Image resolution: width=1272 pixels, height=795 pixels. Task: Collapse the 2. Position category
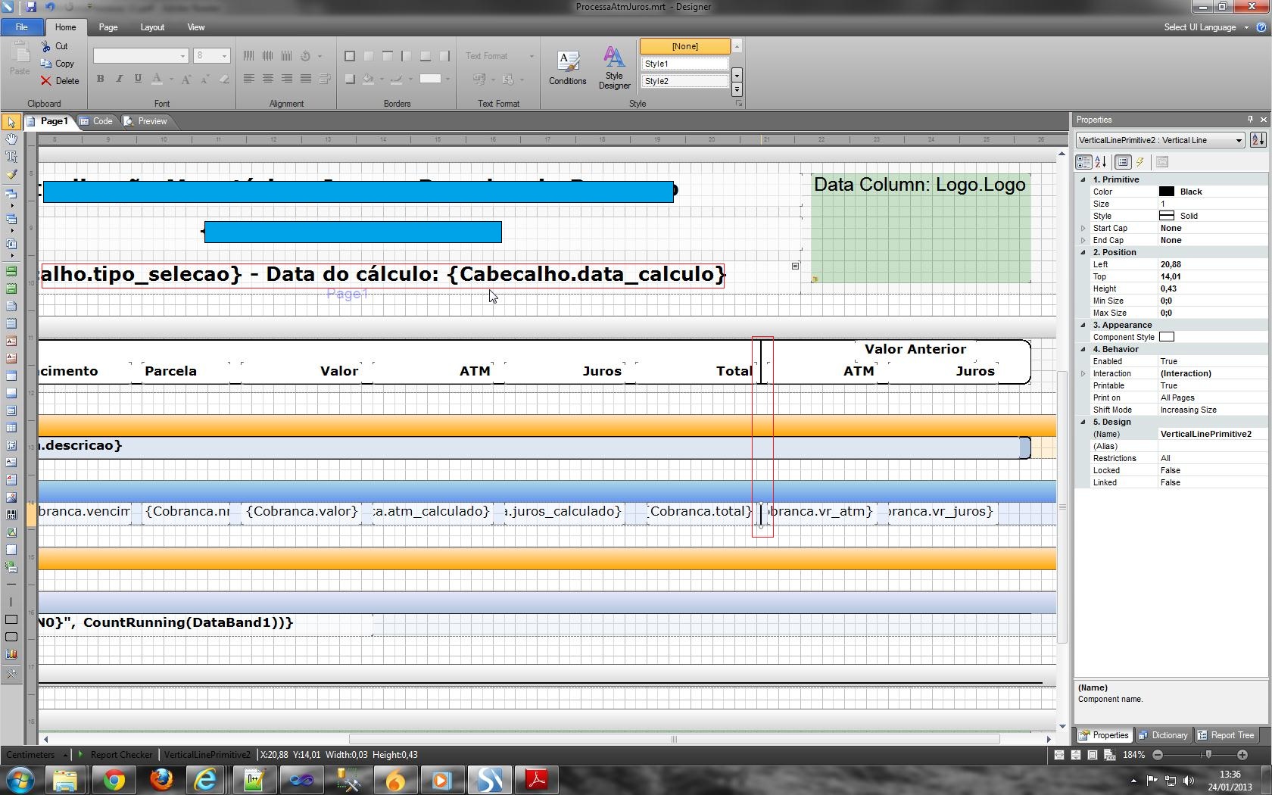pos(1083,252)
